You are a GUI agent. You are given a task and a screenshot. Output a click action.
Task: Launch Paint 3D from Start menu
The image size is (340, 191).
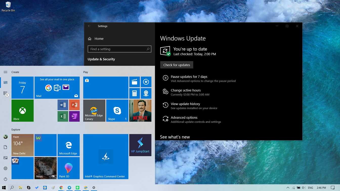coord(69,168)
